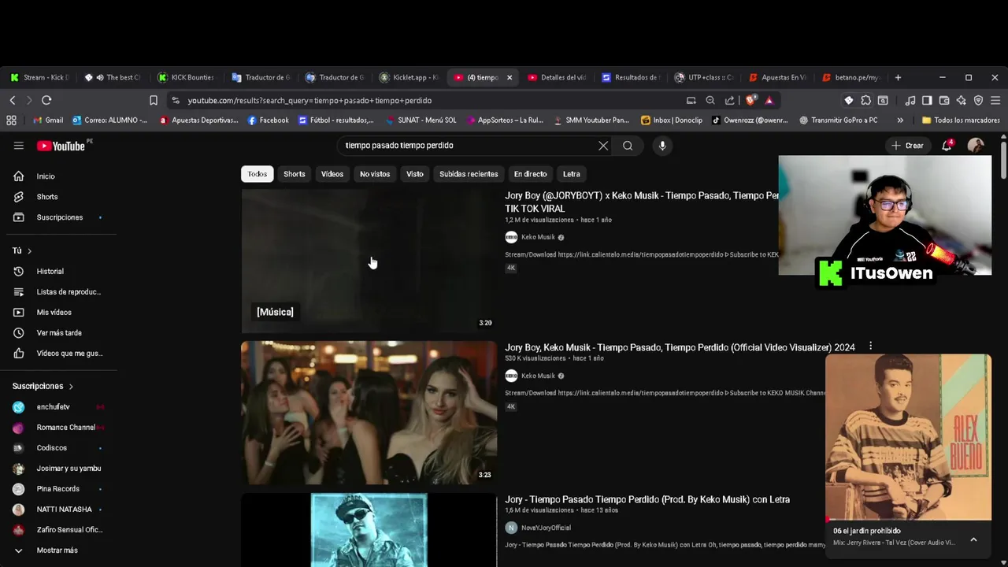Open the browser main hamburger menu
The image size is (1008, 567).
tap(995, 101)
